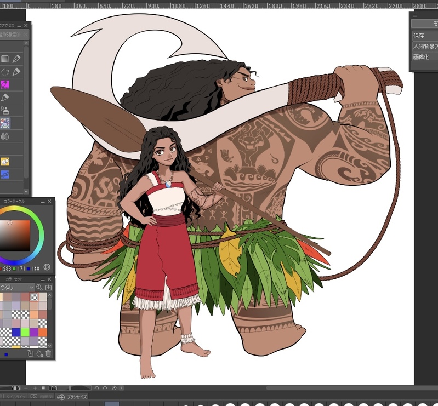Viewport: 438px width, 406px height.
Task: Rotate canvas right with the clockwise arrow
Action: (x=105, y=388)
